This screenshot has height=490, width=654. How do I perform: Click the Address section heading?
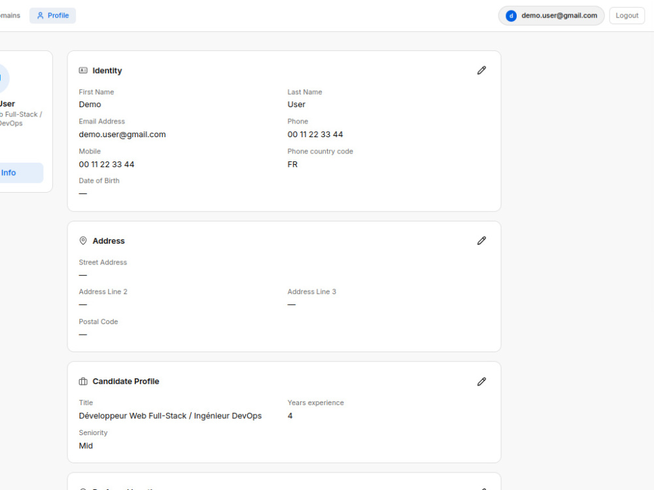[x=109, y=241]
